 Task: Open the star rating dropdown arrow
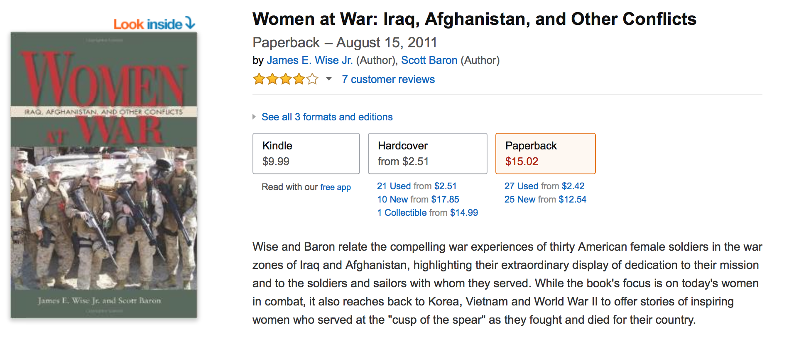pos(329,79)
